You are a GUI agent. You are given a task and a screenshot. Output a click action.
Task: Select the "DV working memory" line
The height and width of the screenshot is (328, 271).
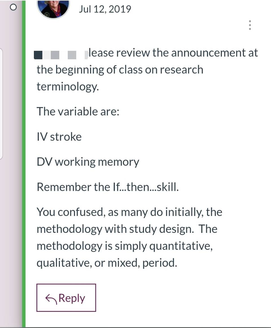88,162
